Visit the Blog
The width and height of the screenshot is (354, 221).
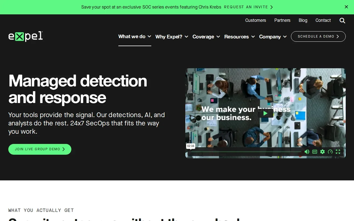point(303,20)
